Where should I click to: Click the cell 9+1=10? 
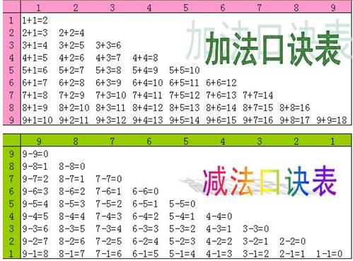[x=37, y=120]
